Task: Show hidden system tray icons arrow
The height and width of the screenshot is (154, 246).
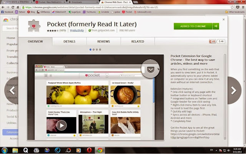Action: (x=216, y=151)
